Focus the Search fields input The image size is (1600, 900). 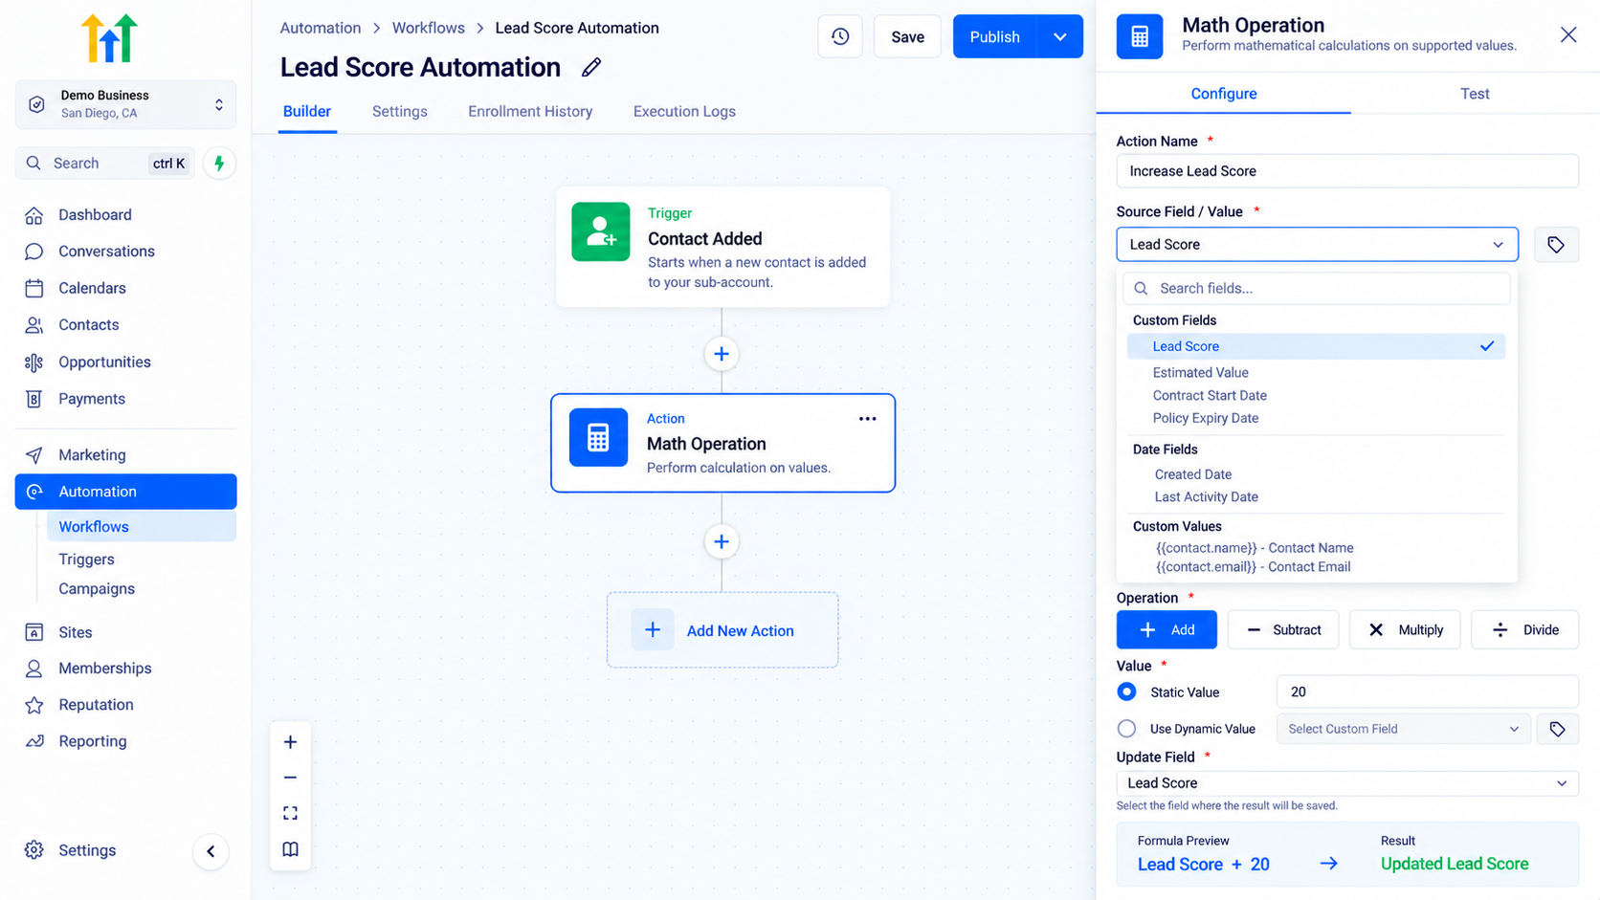click(x=1317, y=288)
